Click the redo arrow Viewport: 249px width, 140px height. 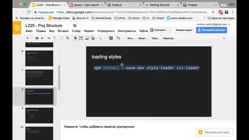[49, 38]
